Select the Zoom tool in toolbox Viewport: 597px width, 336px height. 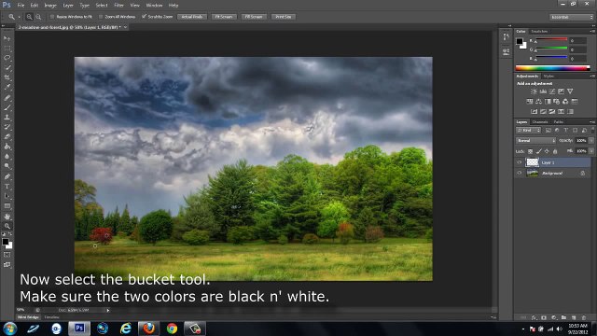(x=7, y=226)
